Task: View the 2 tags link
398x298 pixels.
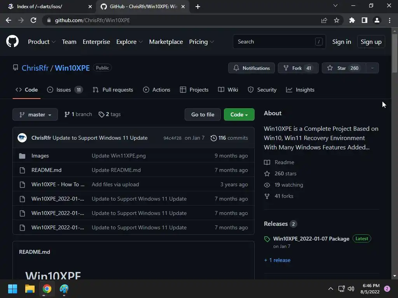Action: [110, 114]
